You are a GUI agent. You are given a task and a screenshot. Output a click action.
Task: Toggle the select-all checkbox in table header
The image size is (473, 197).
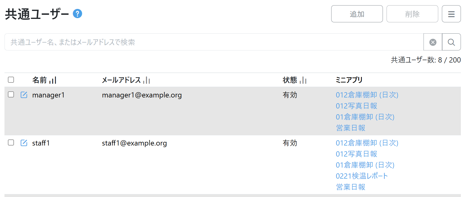[11, 80]
